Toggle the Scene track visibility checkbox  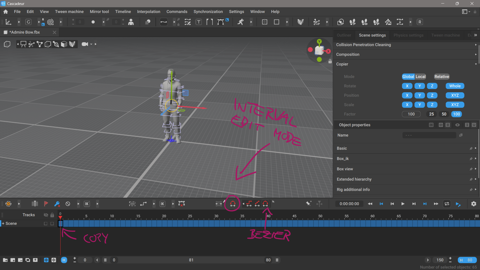[45, 223]
